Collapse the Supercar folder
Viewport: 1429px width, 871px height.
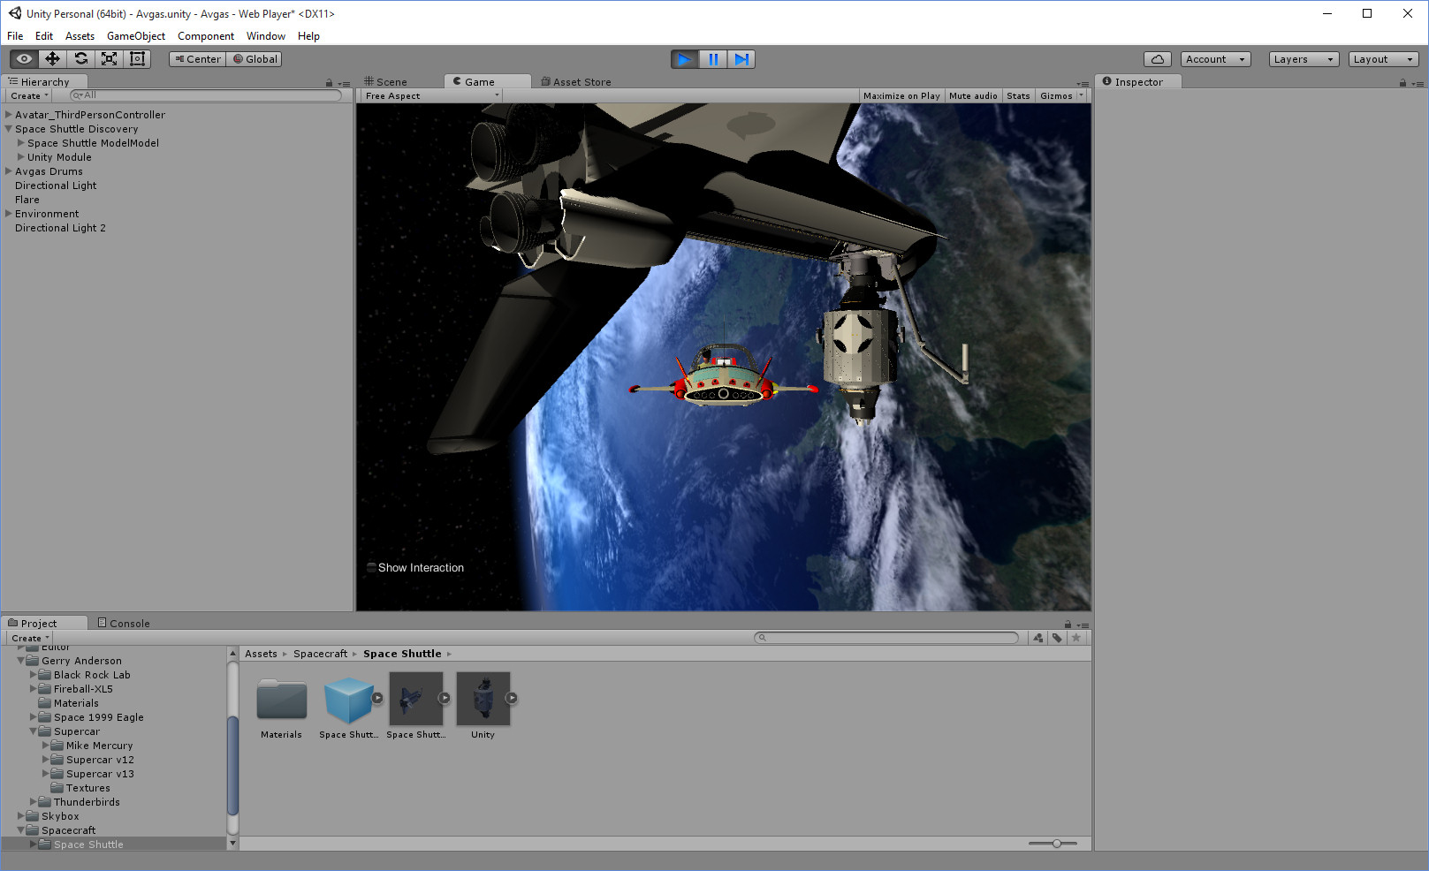[34, 731]
